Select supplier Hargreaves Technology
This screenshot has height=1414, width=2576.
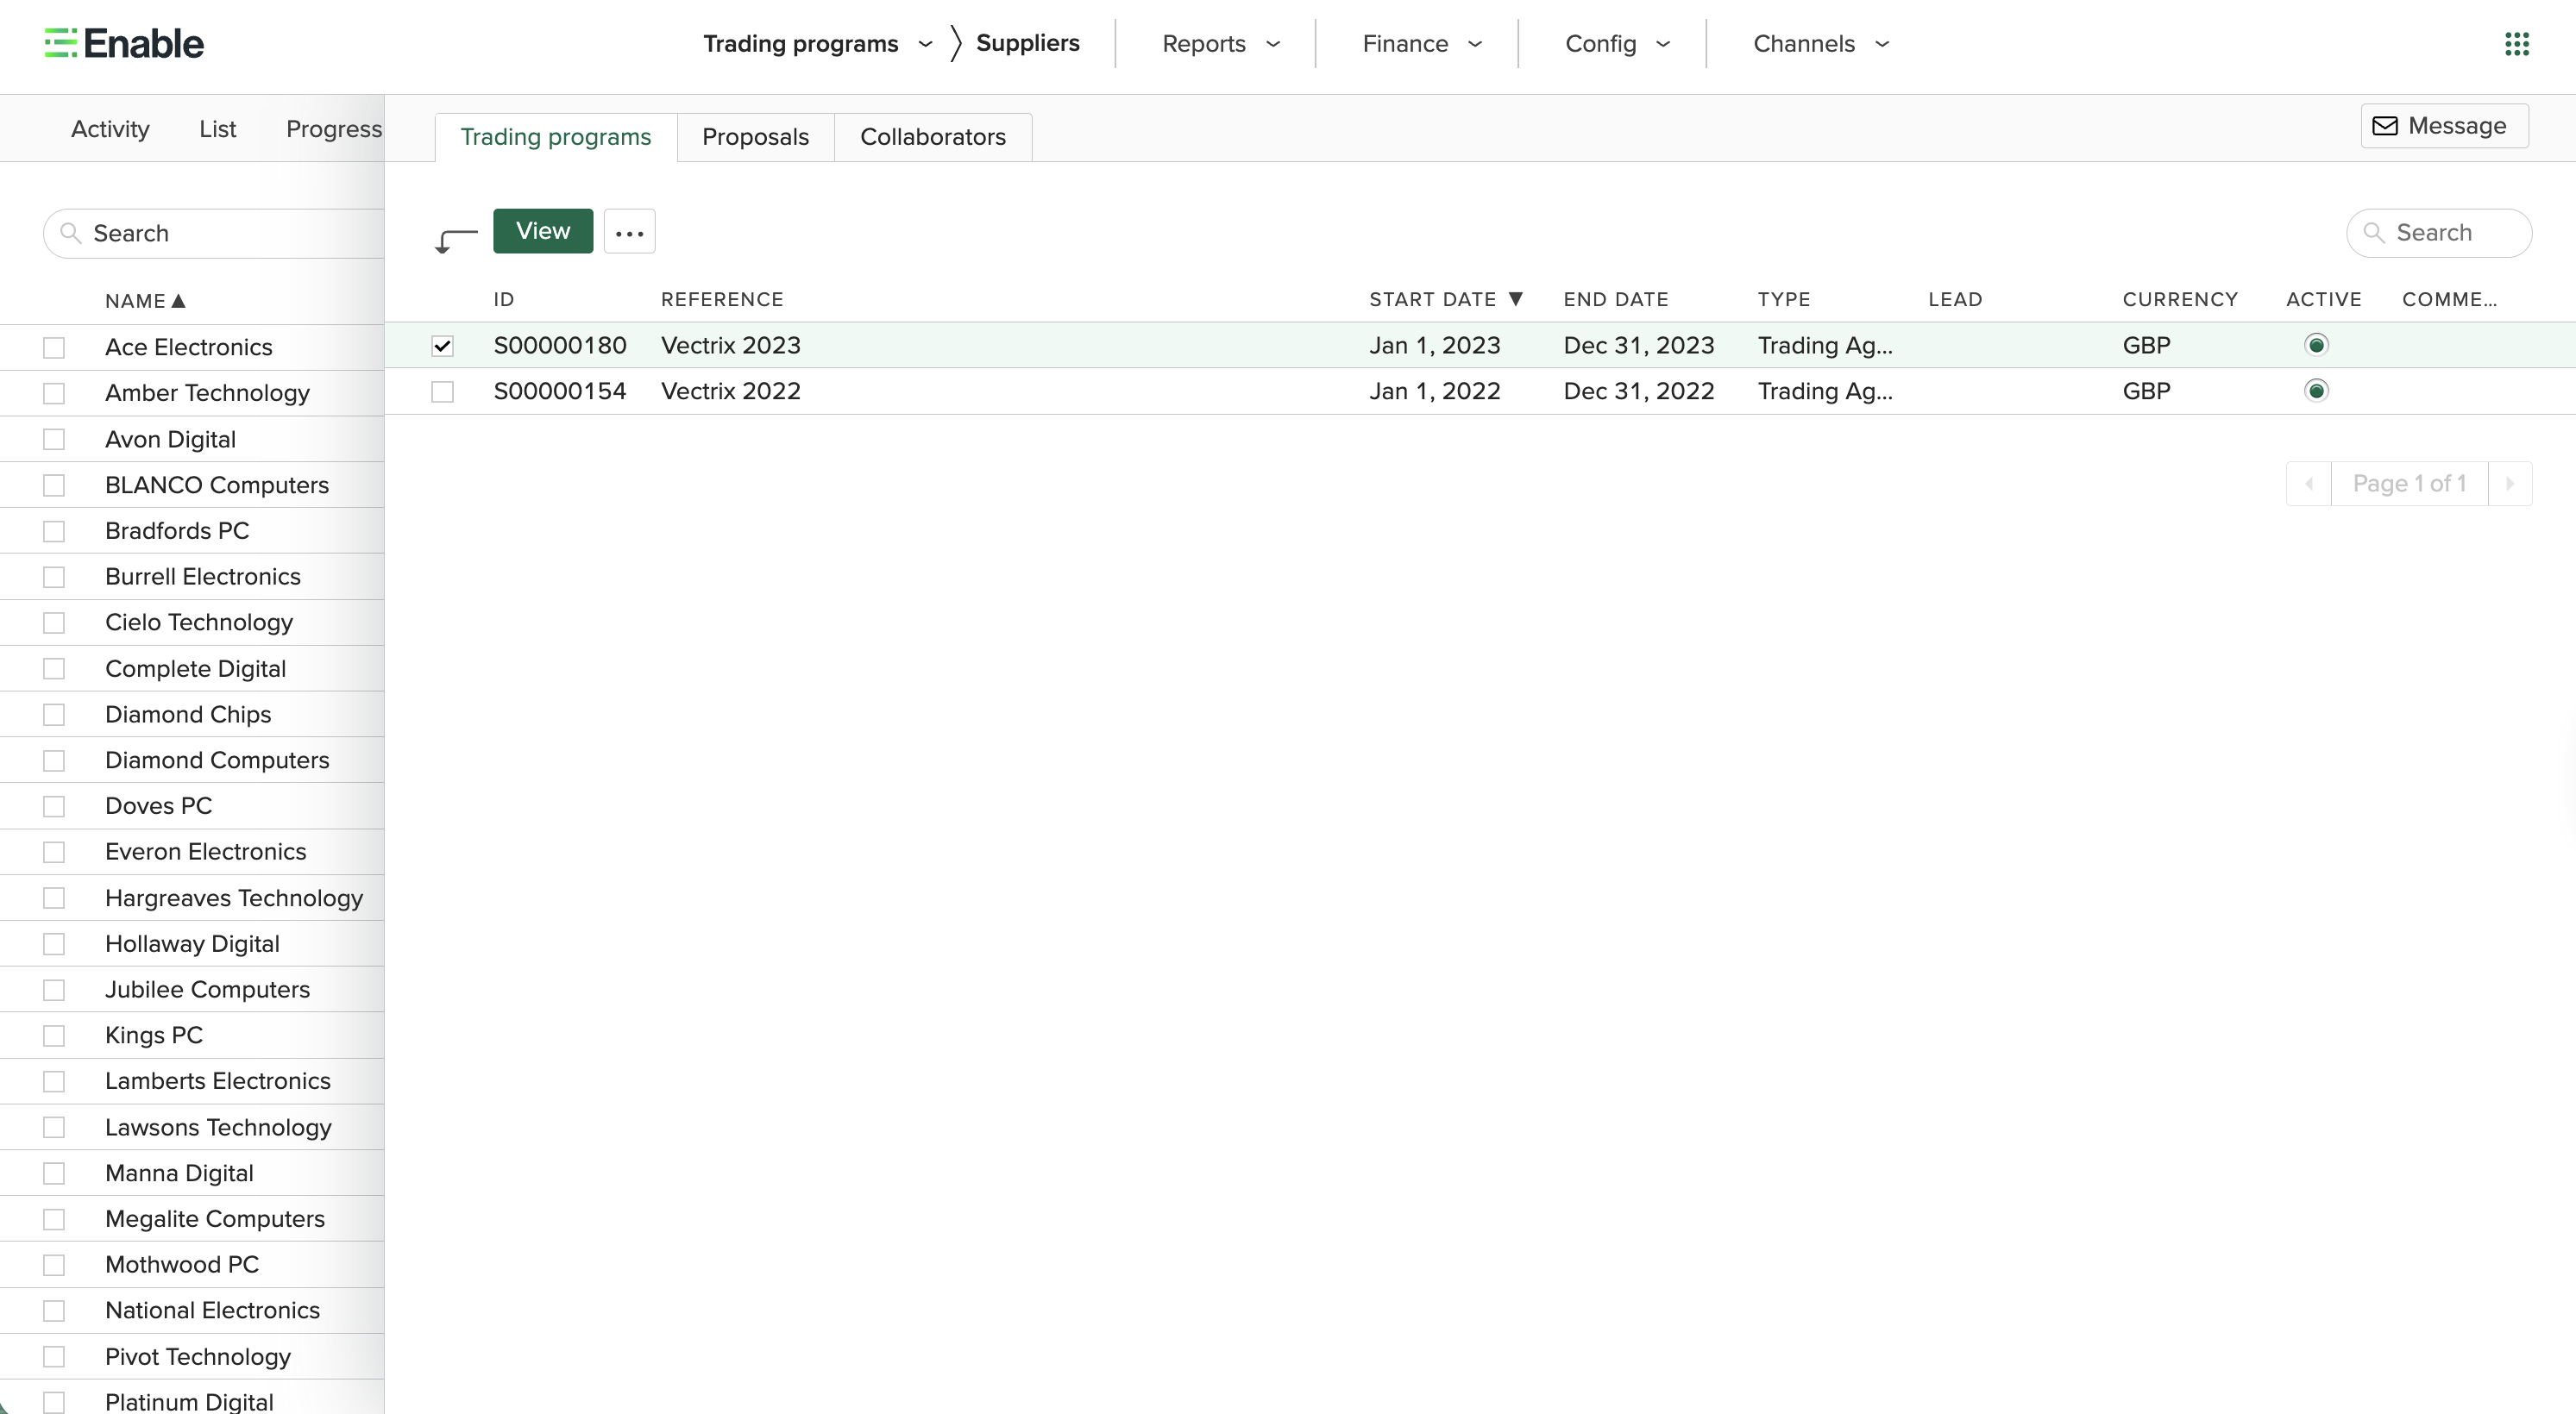(234, 898)
